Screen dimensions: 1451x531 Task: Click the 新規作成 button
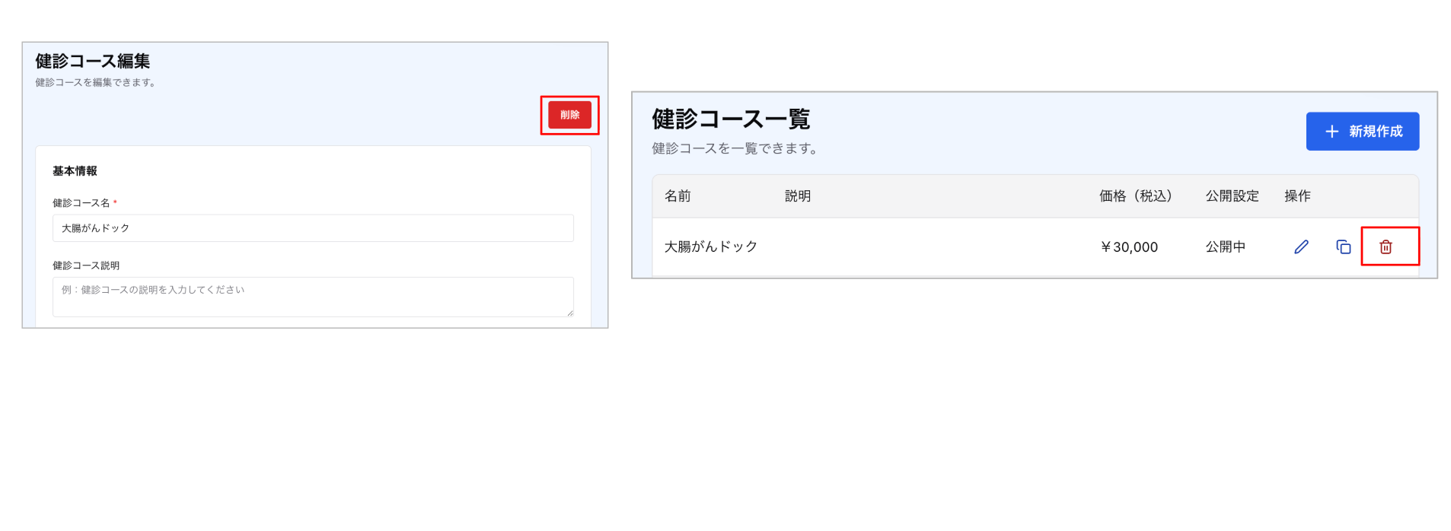1362,132
